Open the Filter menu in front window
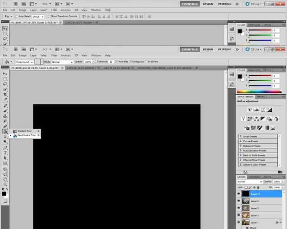Viewport: 287px width, 229px height. pyautogui.click(x=54, y=55)
